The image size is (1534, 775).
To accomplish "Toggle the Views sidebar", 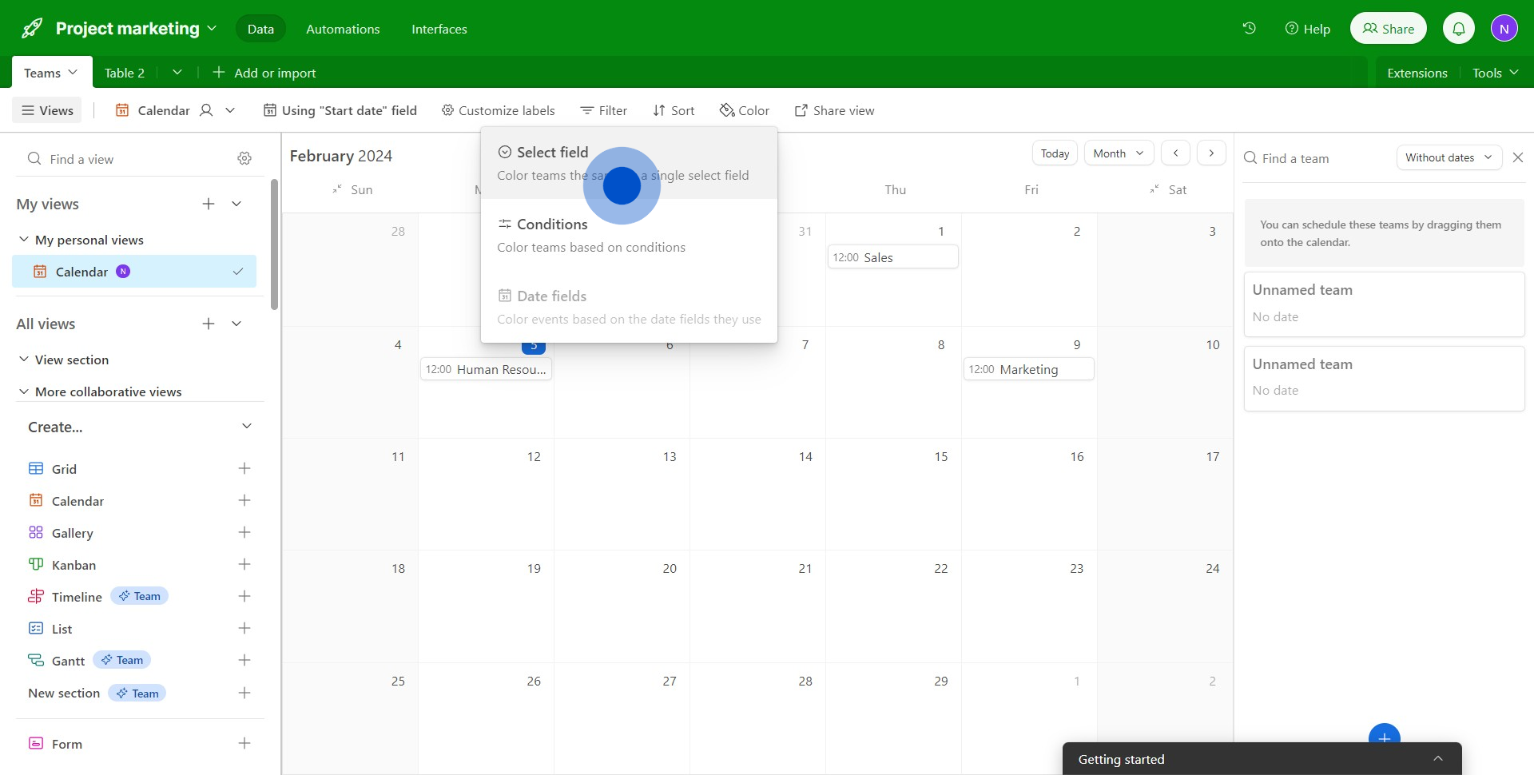I will (47, 110).
